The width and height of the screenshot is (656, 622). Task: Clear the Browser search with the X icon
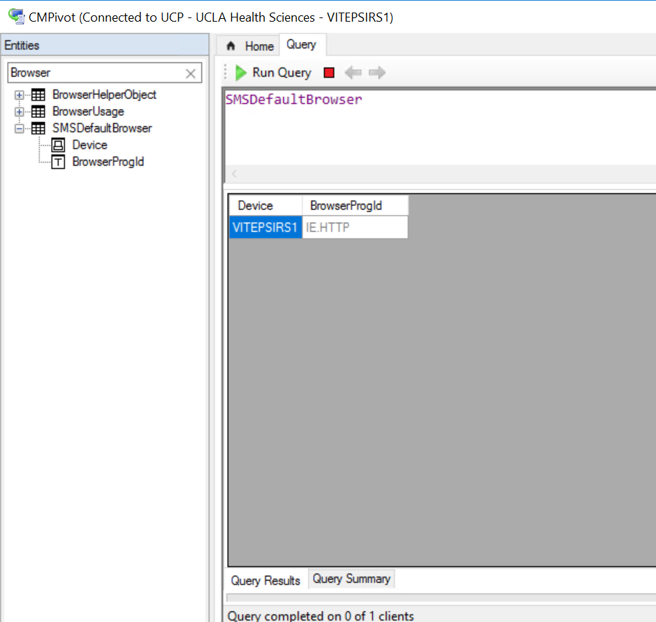tap(190, 73)
